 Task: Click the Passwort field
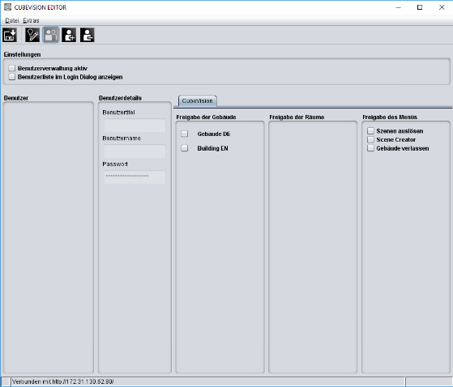pos(135,177)
